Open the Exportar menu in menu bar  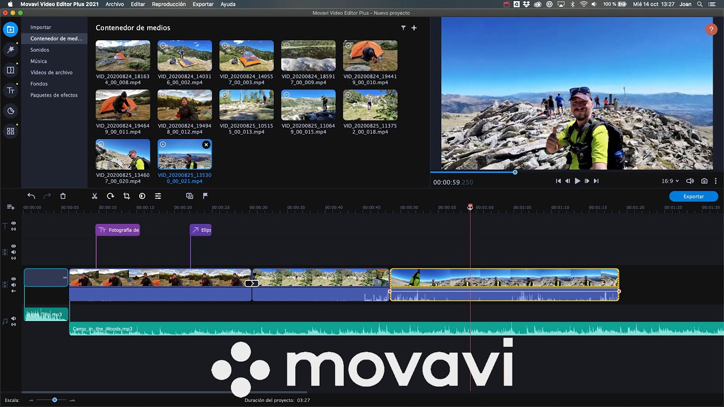pos(203,4)
